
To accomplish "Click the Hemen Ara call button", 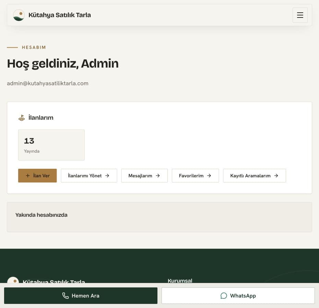I will pos(81,296).
